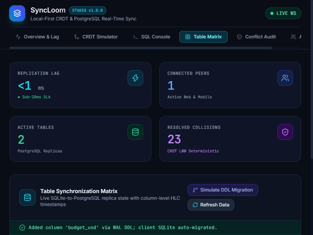The height and width of the screenshot is (235, 313).
Task: Click the Active Web & Mobile caption
Action: tap(190, 97)
